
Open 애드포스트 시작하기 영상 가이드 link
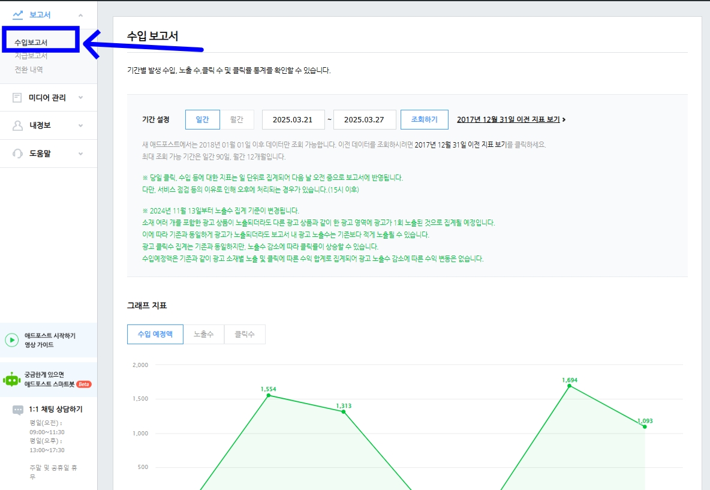(50, 340)
